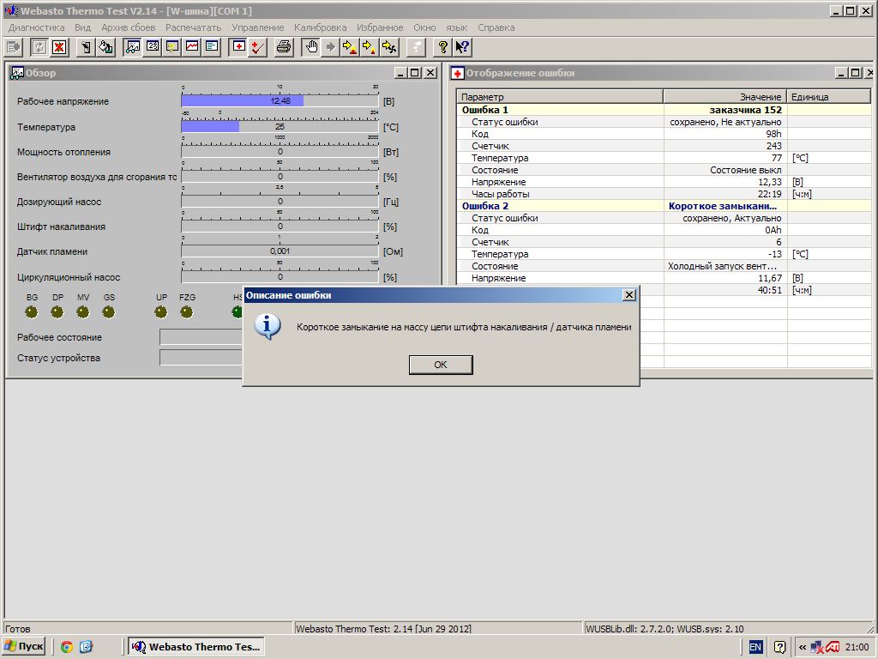Click the red X disconnect toolbar icon
The height and width of the screenshot is (659, 878).
click(59, 47)
